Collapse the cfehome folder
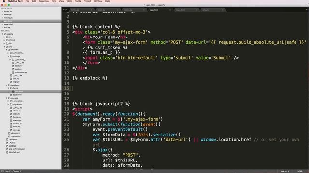The width and height of the screenshot is (309, 173). tap(6, 50)
